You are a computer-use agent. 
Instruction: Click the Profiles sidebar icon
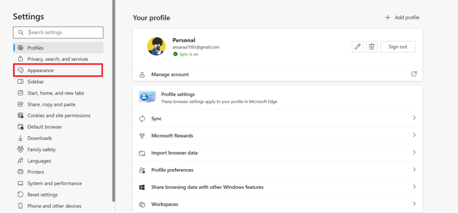[21, 48]
